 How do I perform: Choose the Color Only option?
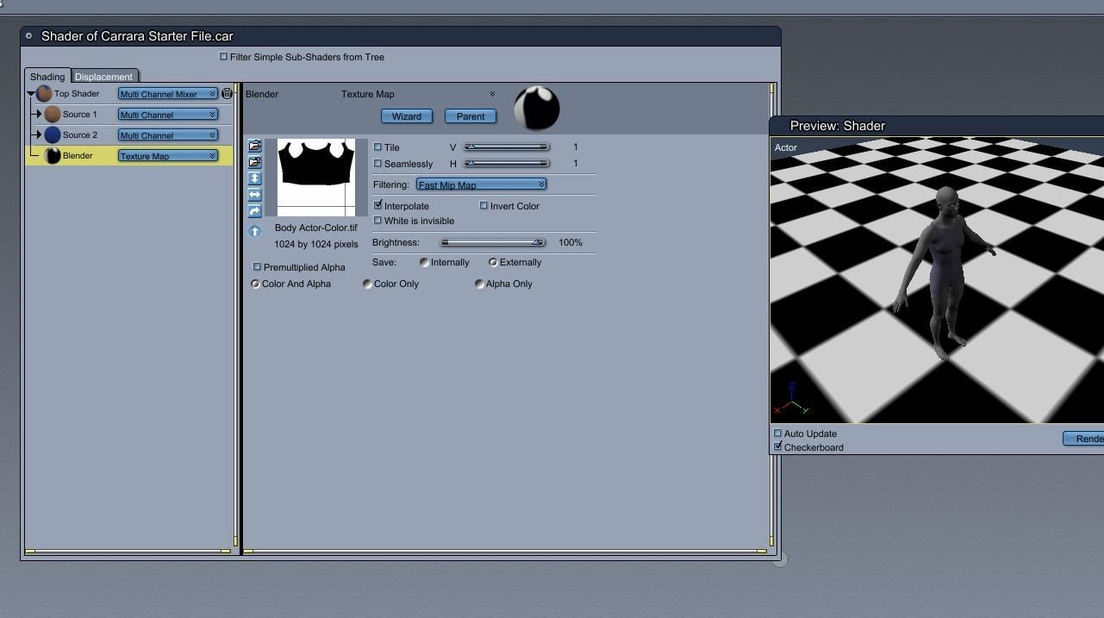pos(367,284)
